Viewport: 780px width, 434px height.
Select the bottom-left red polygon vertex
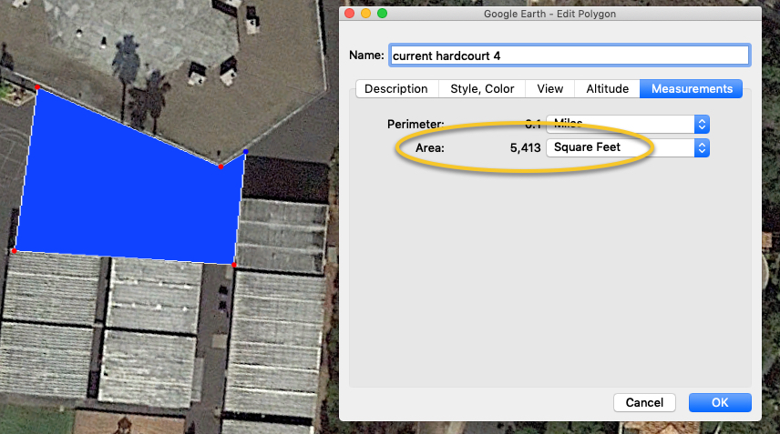(x=15, y=250)
